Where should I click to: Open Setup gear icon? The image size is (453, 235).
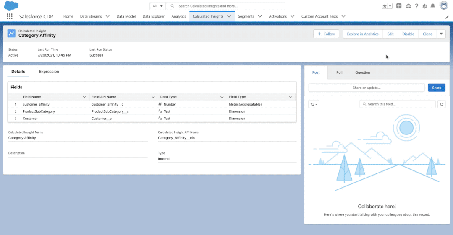point(424,6)
